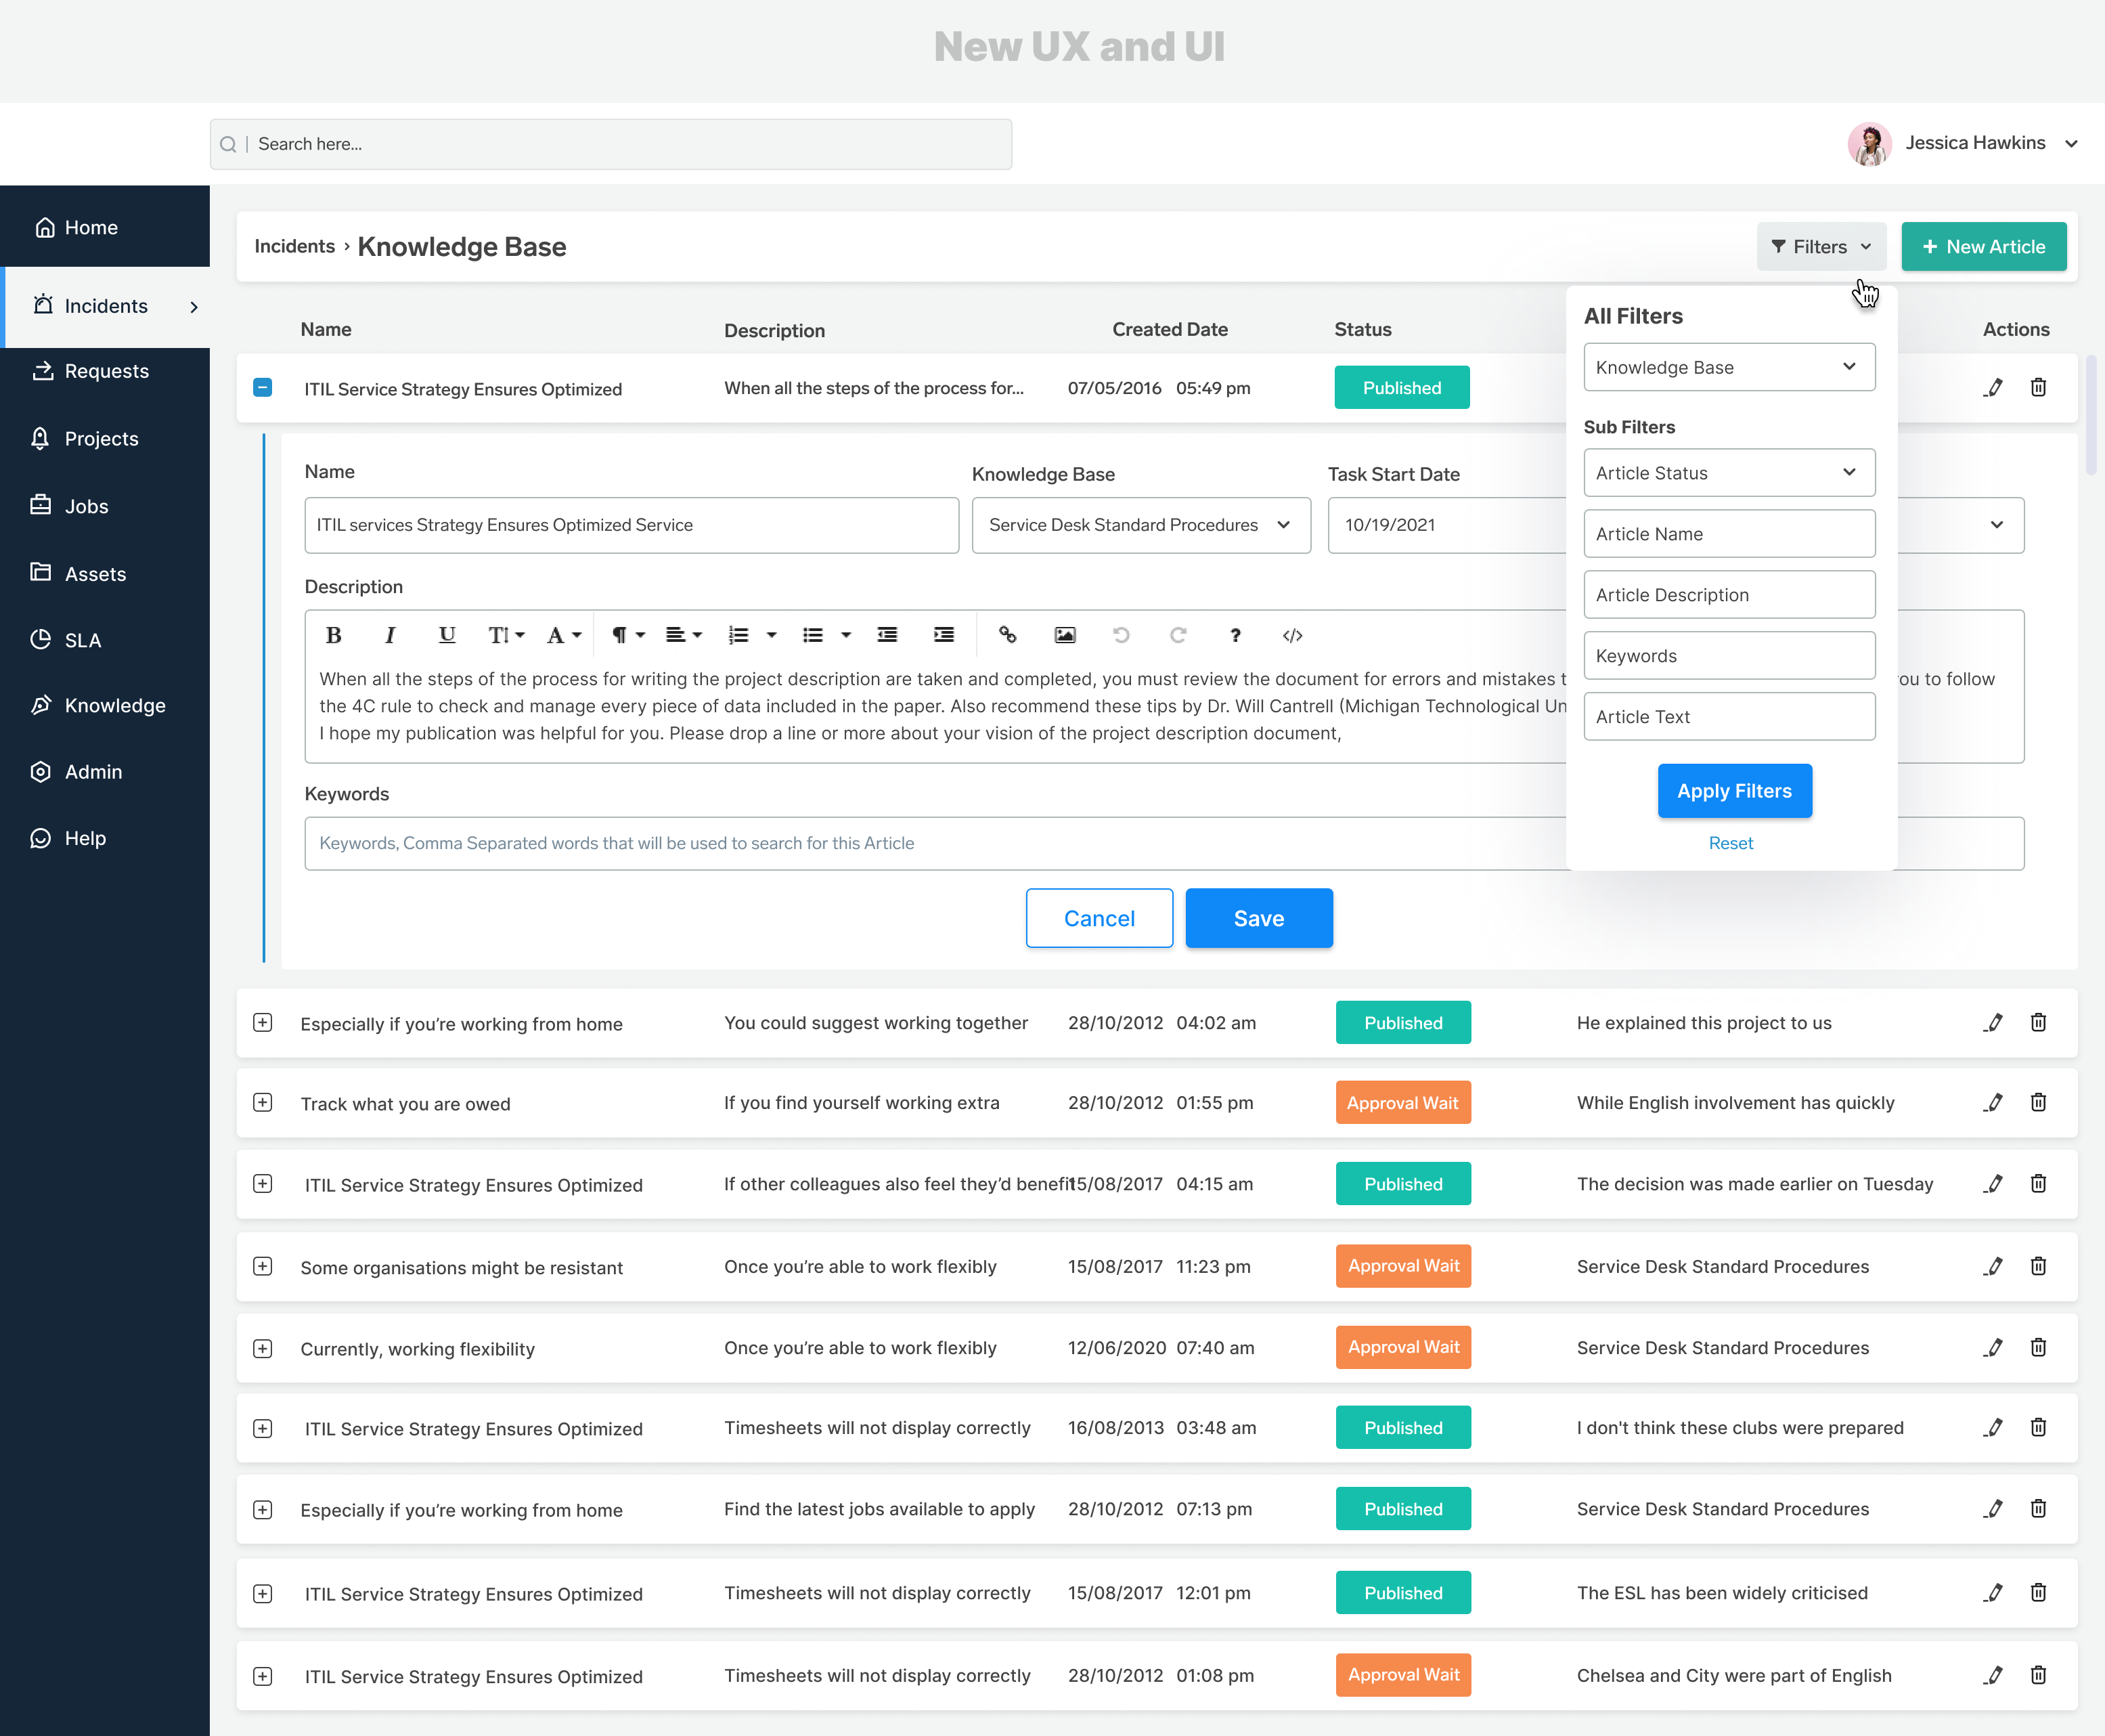Open code view in description editor
This screenshot has width=2105, height=1736.
1292,635
